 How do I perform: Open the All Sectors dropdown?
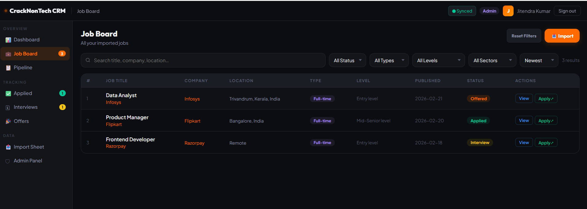tap(492, 60)
